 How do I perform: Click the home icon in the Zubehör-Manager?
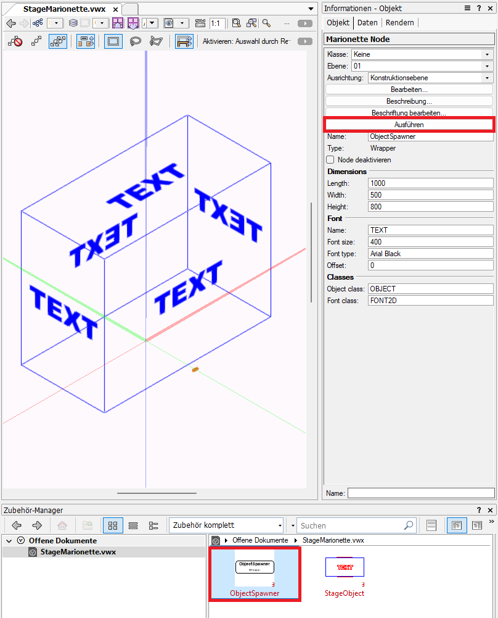[x=61, y=525]
